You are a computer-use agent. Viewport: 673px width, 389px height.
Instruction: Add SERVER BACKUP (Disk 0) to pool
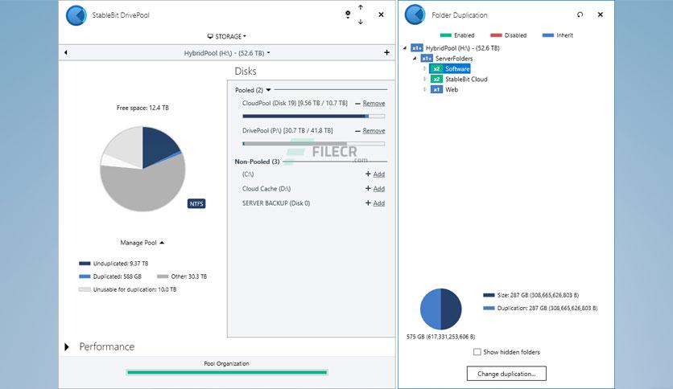(x=379, y=203)
